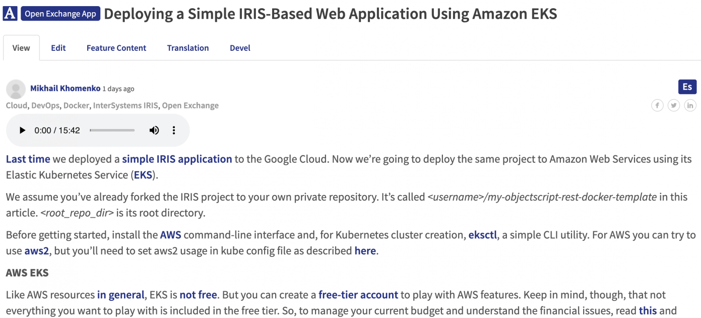
Task: Open the 'free-tier account' link
Action: (x=358, y=295)
